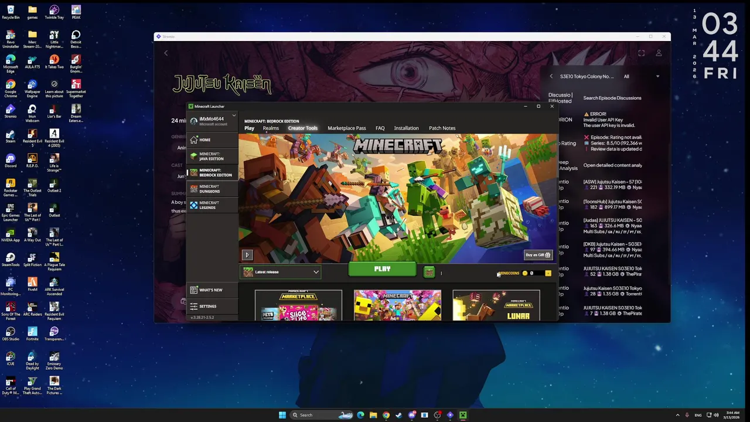Add Minecoins with the yellow plus button
This screenshot has height=422, width=750.
click(548, 273)
